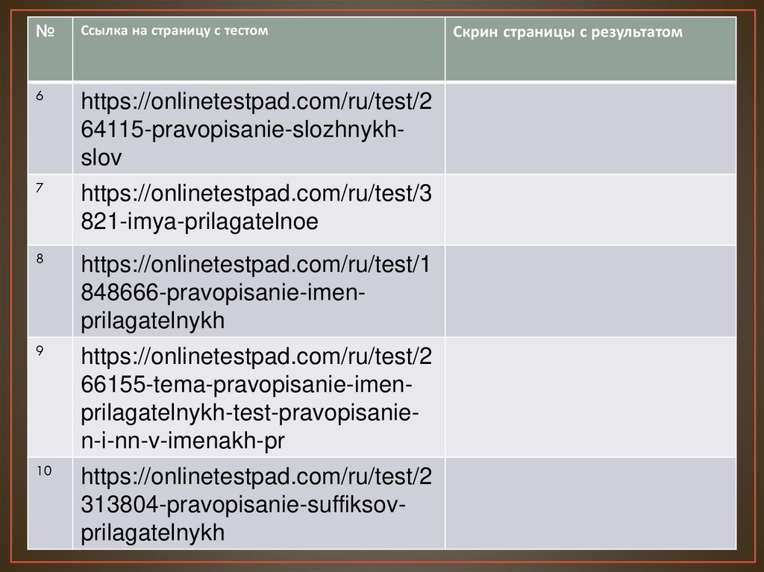This screenshot has width=764, height=572.
Task: Click the 'Ссылка на страницу с тестом' header
Action: [x=174, y=32]
